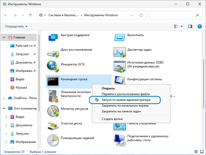Select the Командная строка console icon
The width and height of the screenshot is (206, 155).
coord(53,81)
